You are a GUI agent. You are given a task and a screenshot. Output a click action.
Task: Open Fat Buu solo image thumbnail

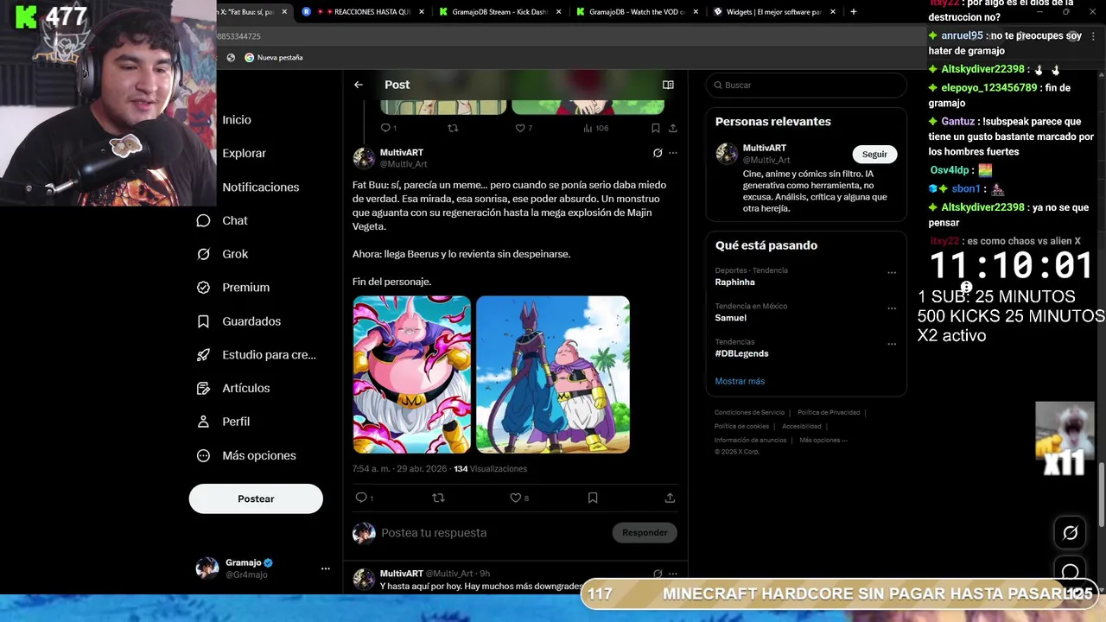coord(412,375)
